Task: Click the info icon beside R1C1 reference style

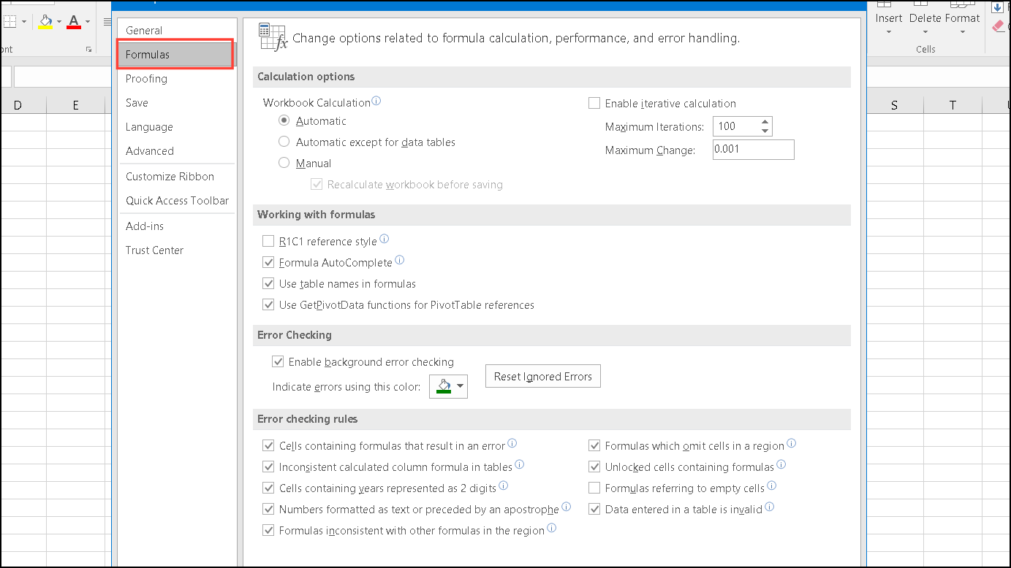Action: click(x=385, y=239)
